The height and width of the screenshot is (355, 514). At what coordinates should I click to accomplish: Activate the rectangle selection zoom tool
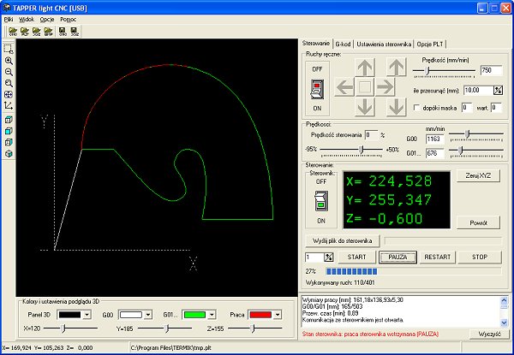(9, 49)
